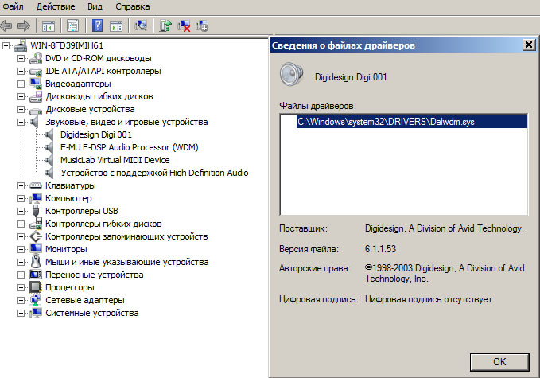The height and width of the screenshot is (378, 540).
Task: Click the dialog heading Digidesign Digi 001
Action: [351, 77]
